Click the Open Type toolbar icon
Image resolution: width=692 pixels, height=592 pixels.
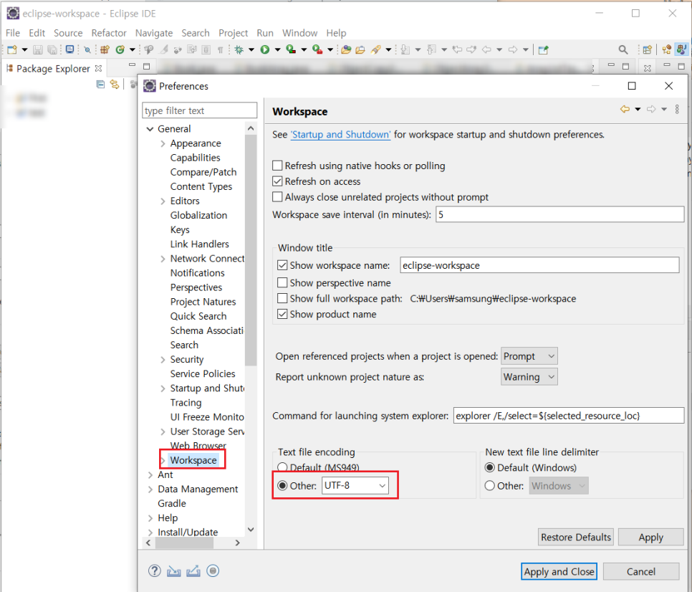(346, 49)
